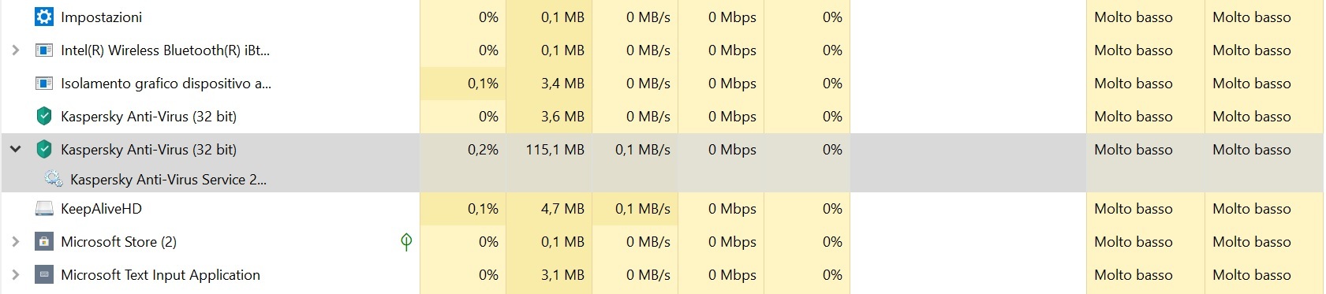Expand the Microsoft Store (2) group
The image size is (1326, 294).
15,242
